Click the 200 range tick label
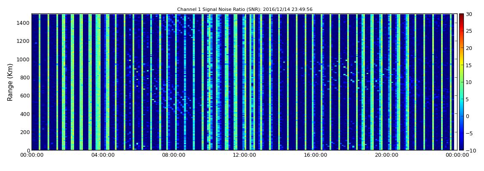 tap(25, 132)
